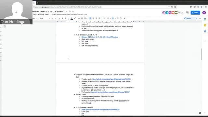Click the blue Share button

(195, 13)
